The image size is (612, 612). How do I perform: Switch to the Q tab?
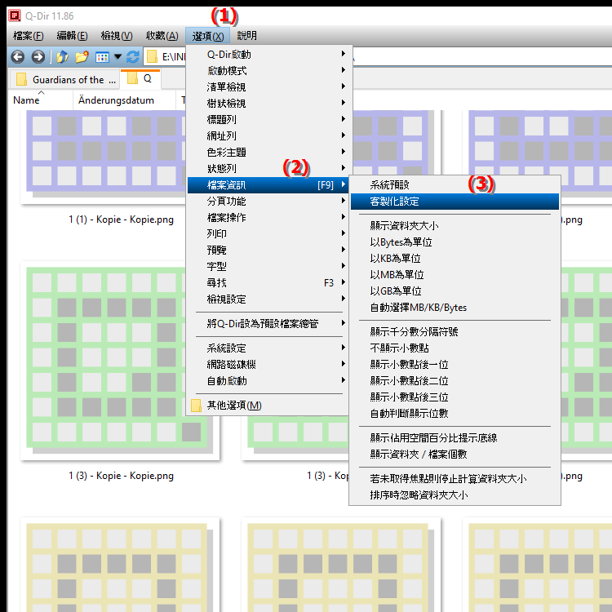pyautogui.click(x=140, y=78)
